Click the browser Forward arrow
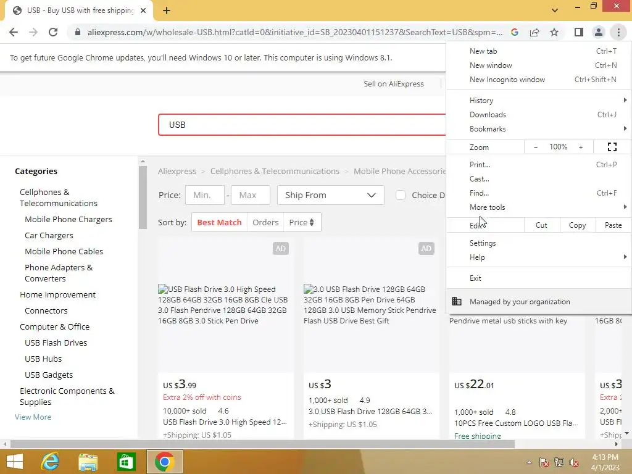The height and width of the screenshot is (474, 632). [x=33, y=32]
